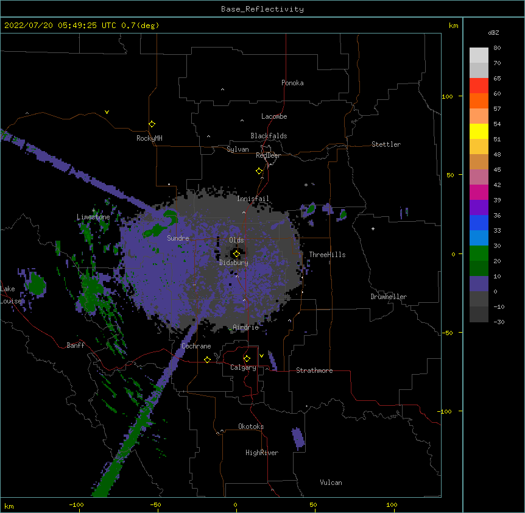Select the bright blue 33-36 dBZ legend swatch
This screenshot has width=525, height=513.
point(479,222)
